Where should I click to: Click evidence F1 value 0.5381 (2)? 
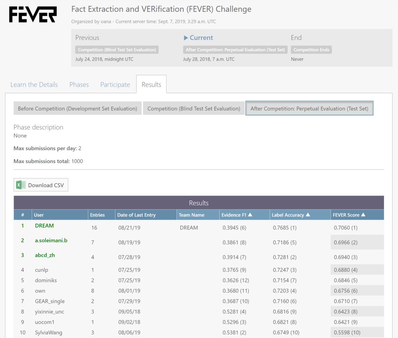pyautogui.click(x=234, y=332)
